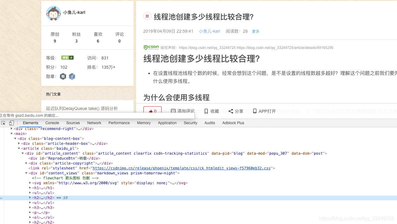Switch to the Audits tab
The width and height of the screenshot is (397, 224).
tap(210, 123)
